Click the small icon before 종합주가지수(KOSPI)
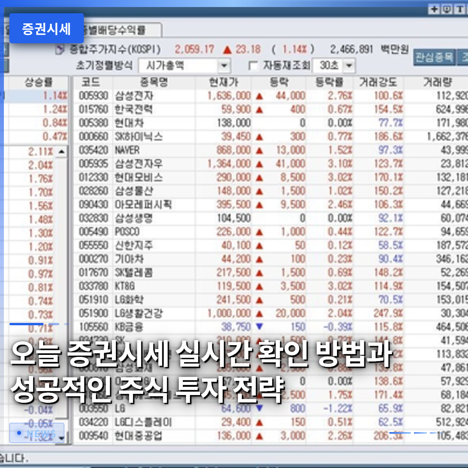This screenshot has height=468, width=468. coord(60,50)
